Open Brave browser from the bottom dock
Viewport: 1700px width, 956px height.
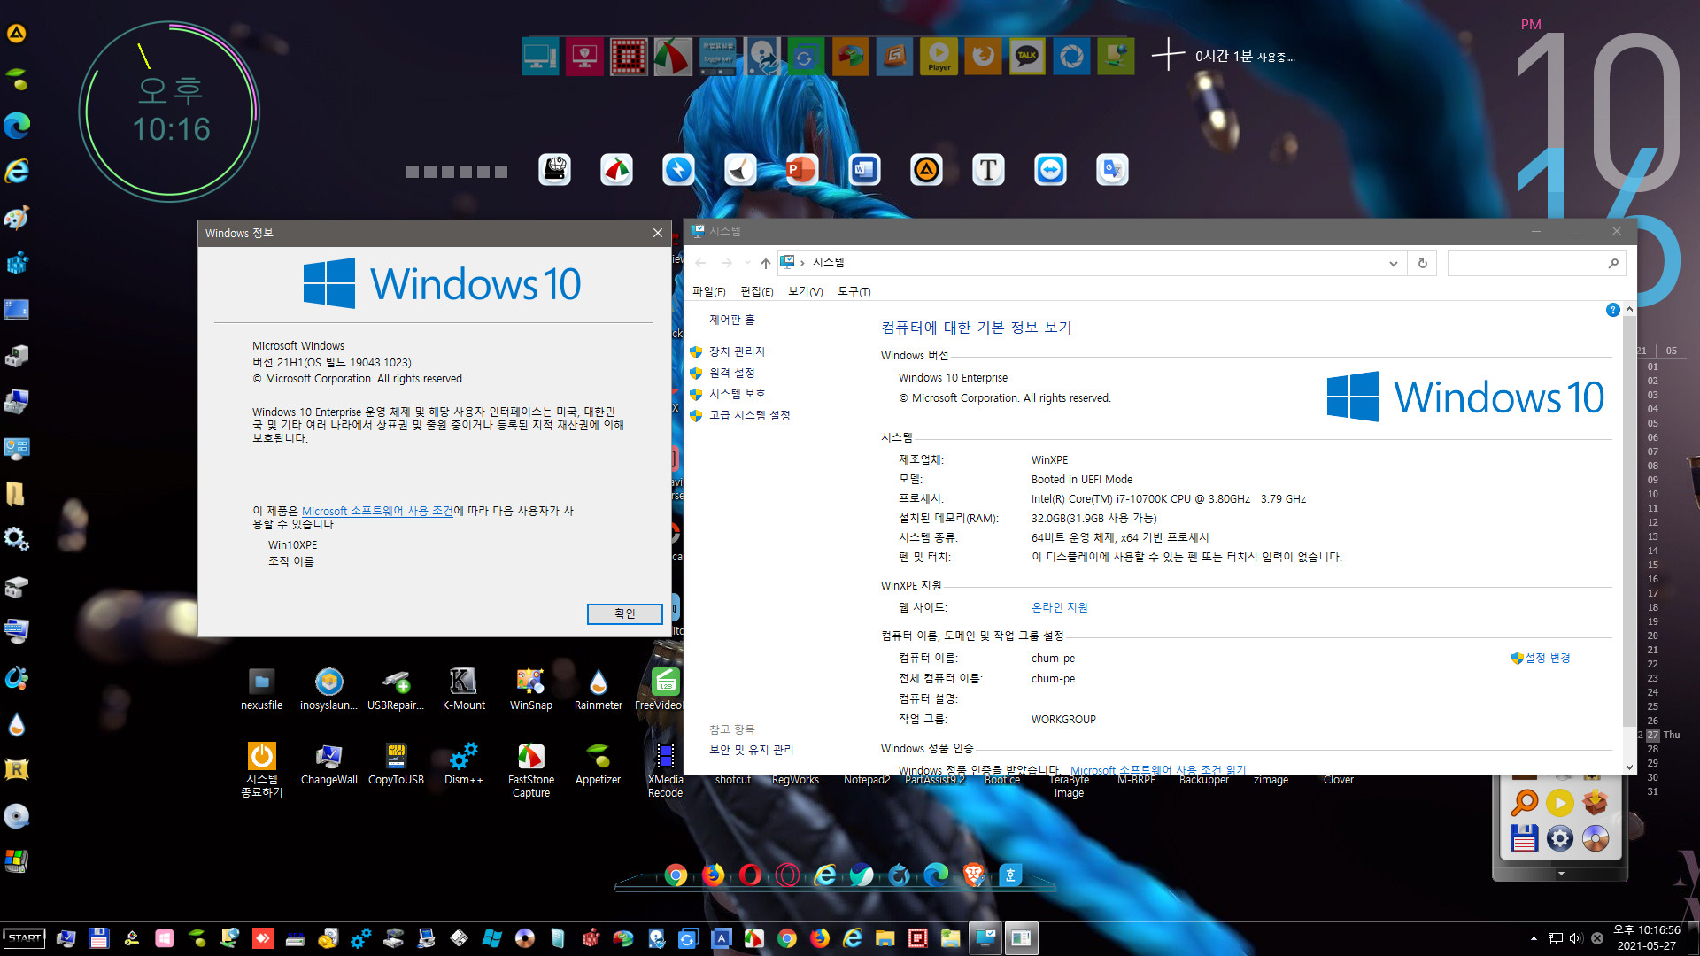point(973,875)
